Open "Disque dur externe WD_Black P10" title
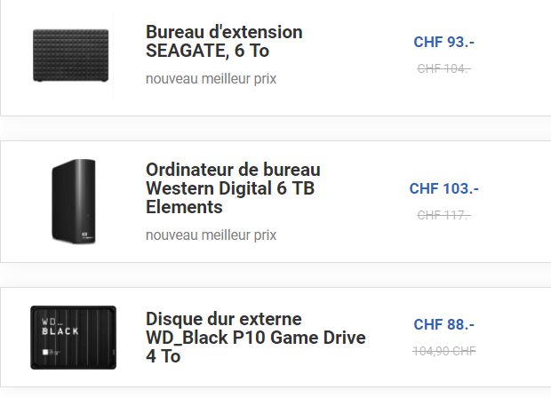 (x=255, y=338)
